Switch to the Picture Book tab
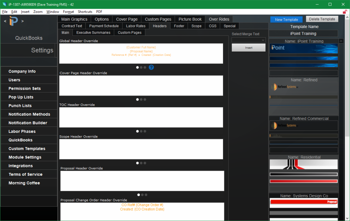The width and height of the screenshot is (350, 221). [190, 19]
